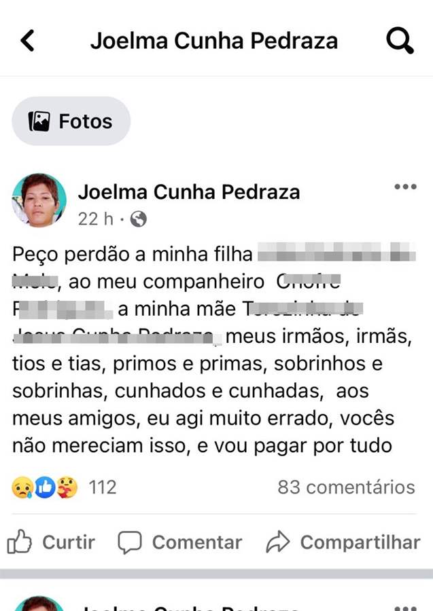Click the "22 h" post timestamp

point(96,219)
